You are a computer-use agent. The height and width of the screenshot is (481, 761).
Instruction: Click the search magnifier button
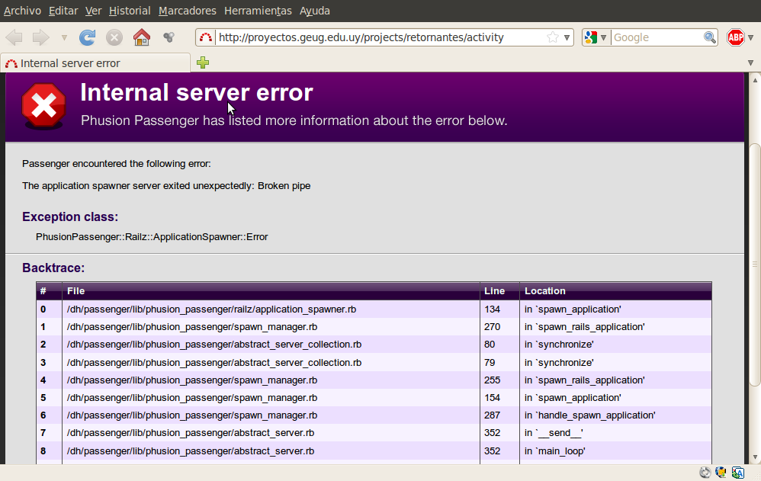(x=710, y=37)
